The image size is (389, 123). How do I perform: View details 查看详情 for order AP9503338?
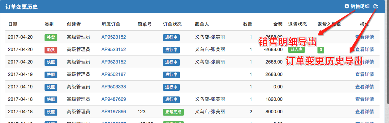tap(364, 87)
